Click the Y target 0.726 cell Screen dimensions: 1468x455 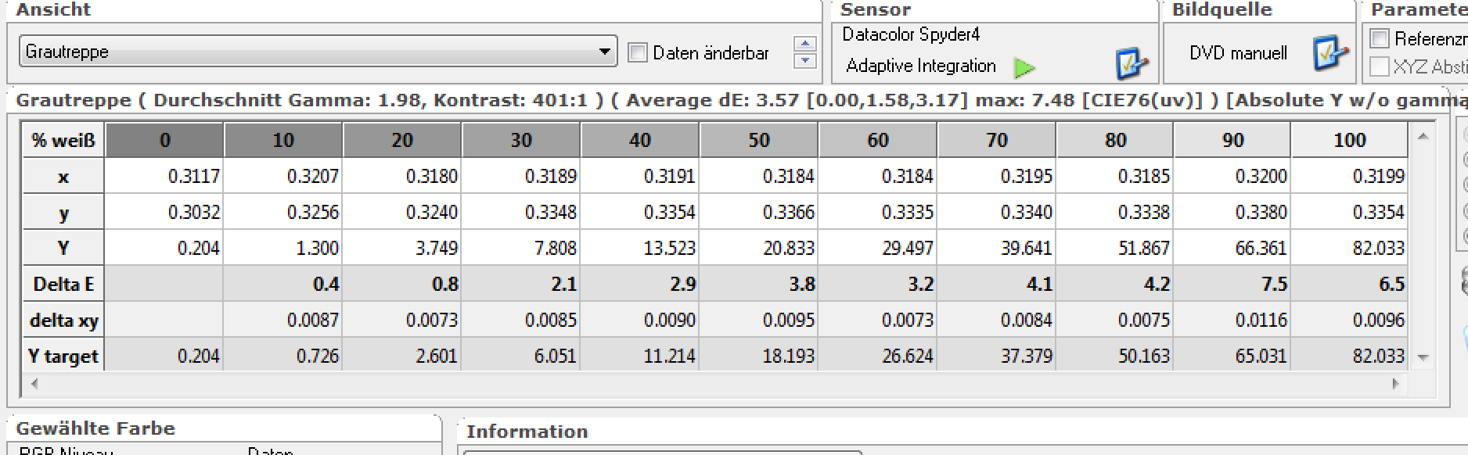click(283, 356)
